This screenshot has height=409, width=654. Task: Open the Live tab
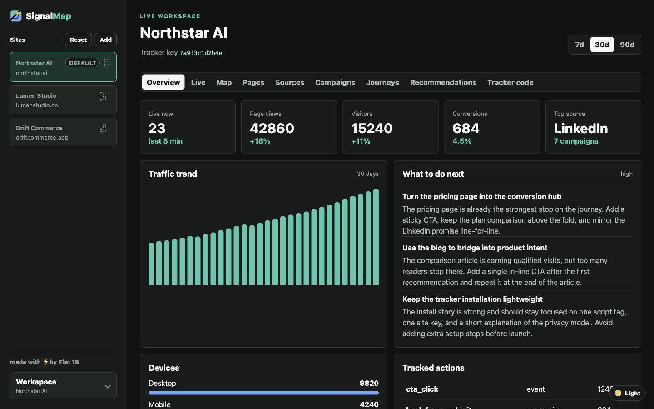(x=198, y=82)
